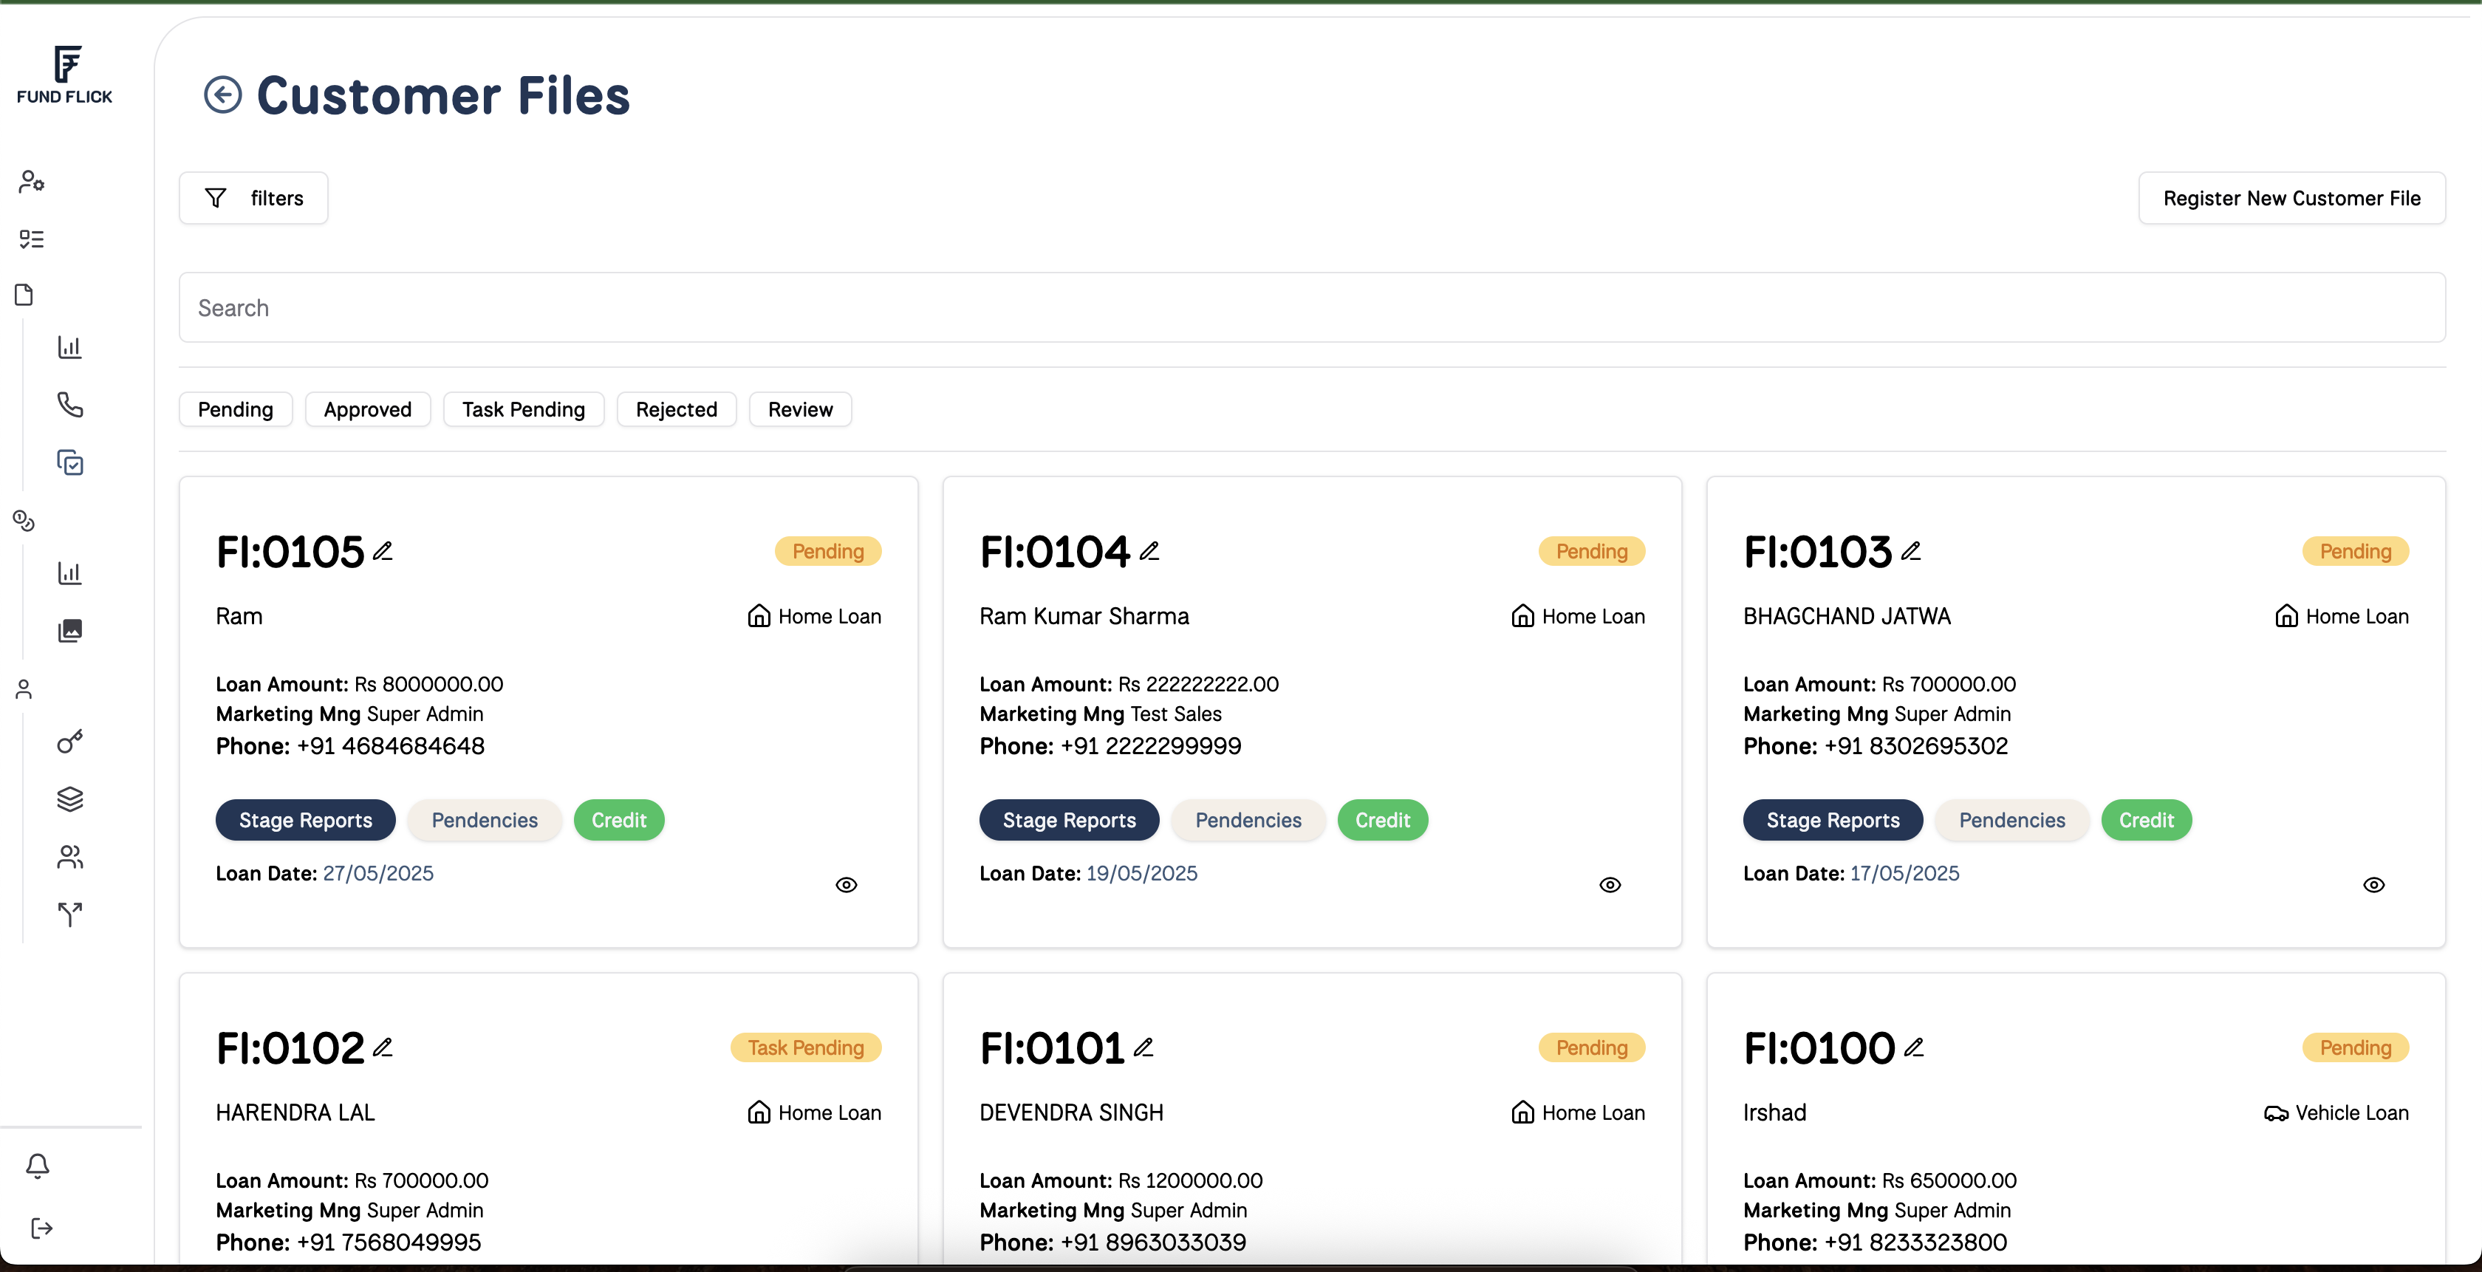
Task: Click the Fund Flick logo
Action: [64, 74]
